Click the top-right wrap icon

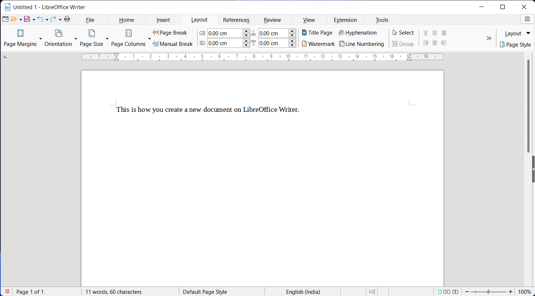[x=444, y=33]
